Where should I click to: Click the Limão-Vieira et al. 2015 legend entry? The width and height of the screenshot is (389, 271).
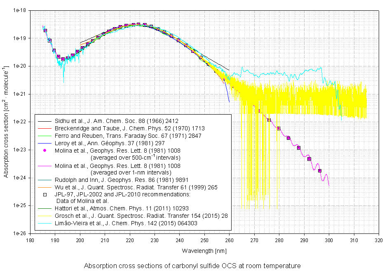tap(136, 223)
